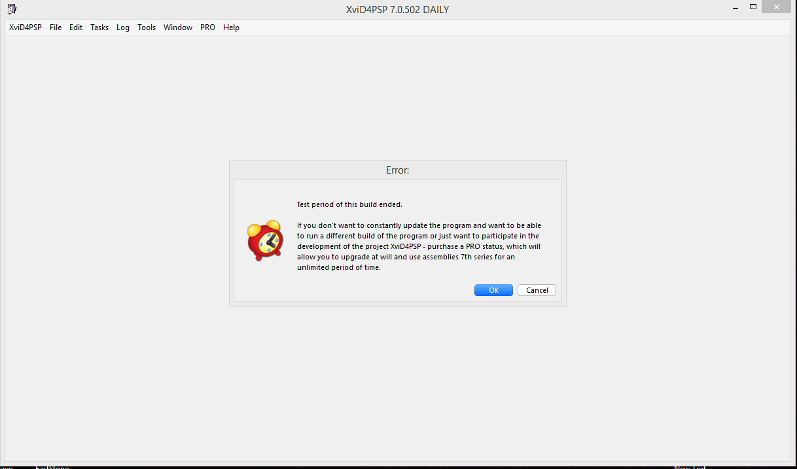Open the Tools menu
The image size is (797, 469).
[147, 28]
